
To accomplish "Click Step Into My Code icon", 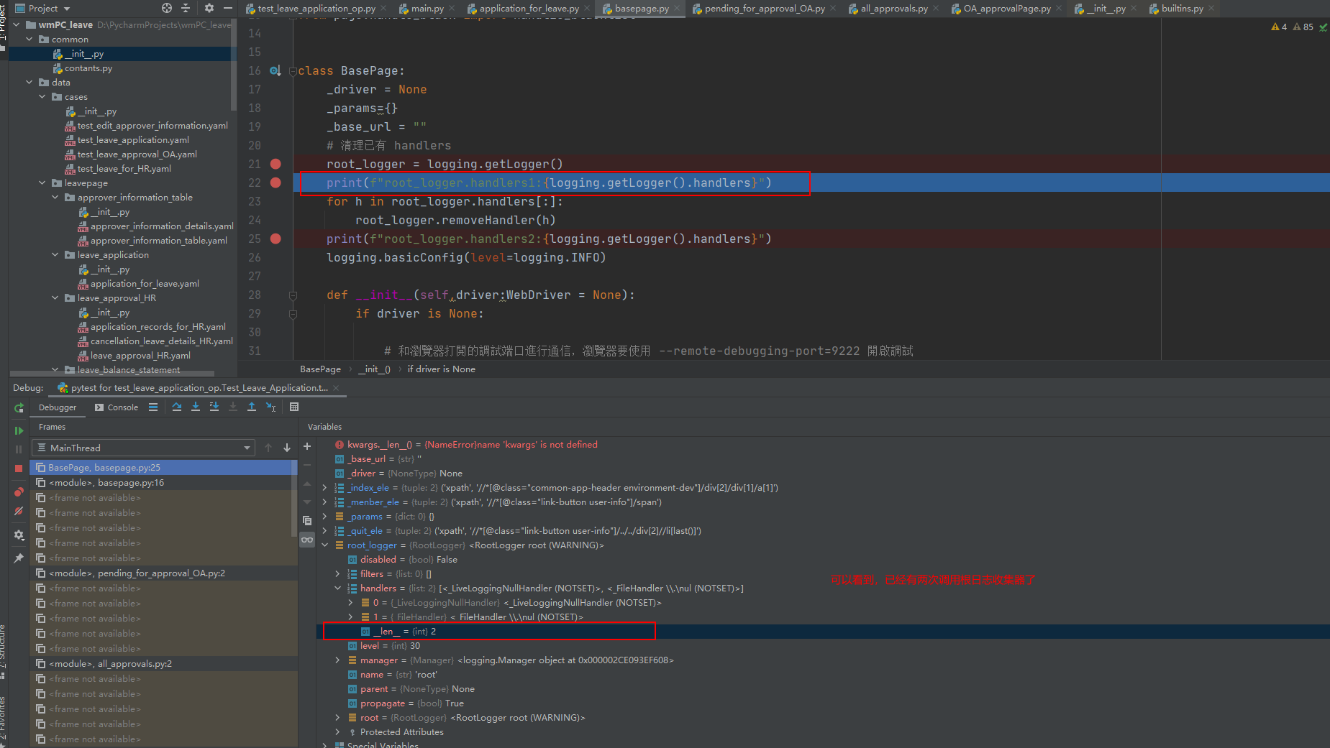I will pos(214,407).
